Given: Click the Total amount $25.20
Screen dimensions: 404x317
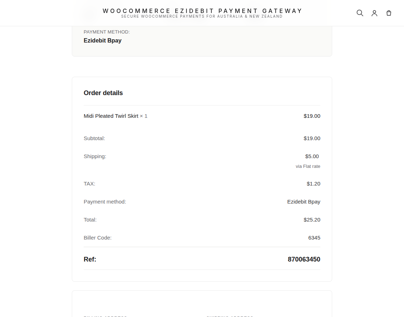Looking at the screenshot, I should pyautogui.click(x=312, y=220).
